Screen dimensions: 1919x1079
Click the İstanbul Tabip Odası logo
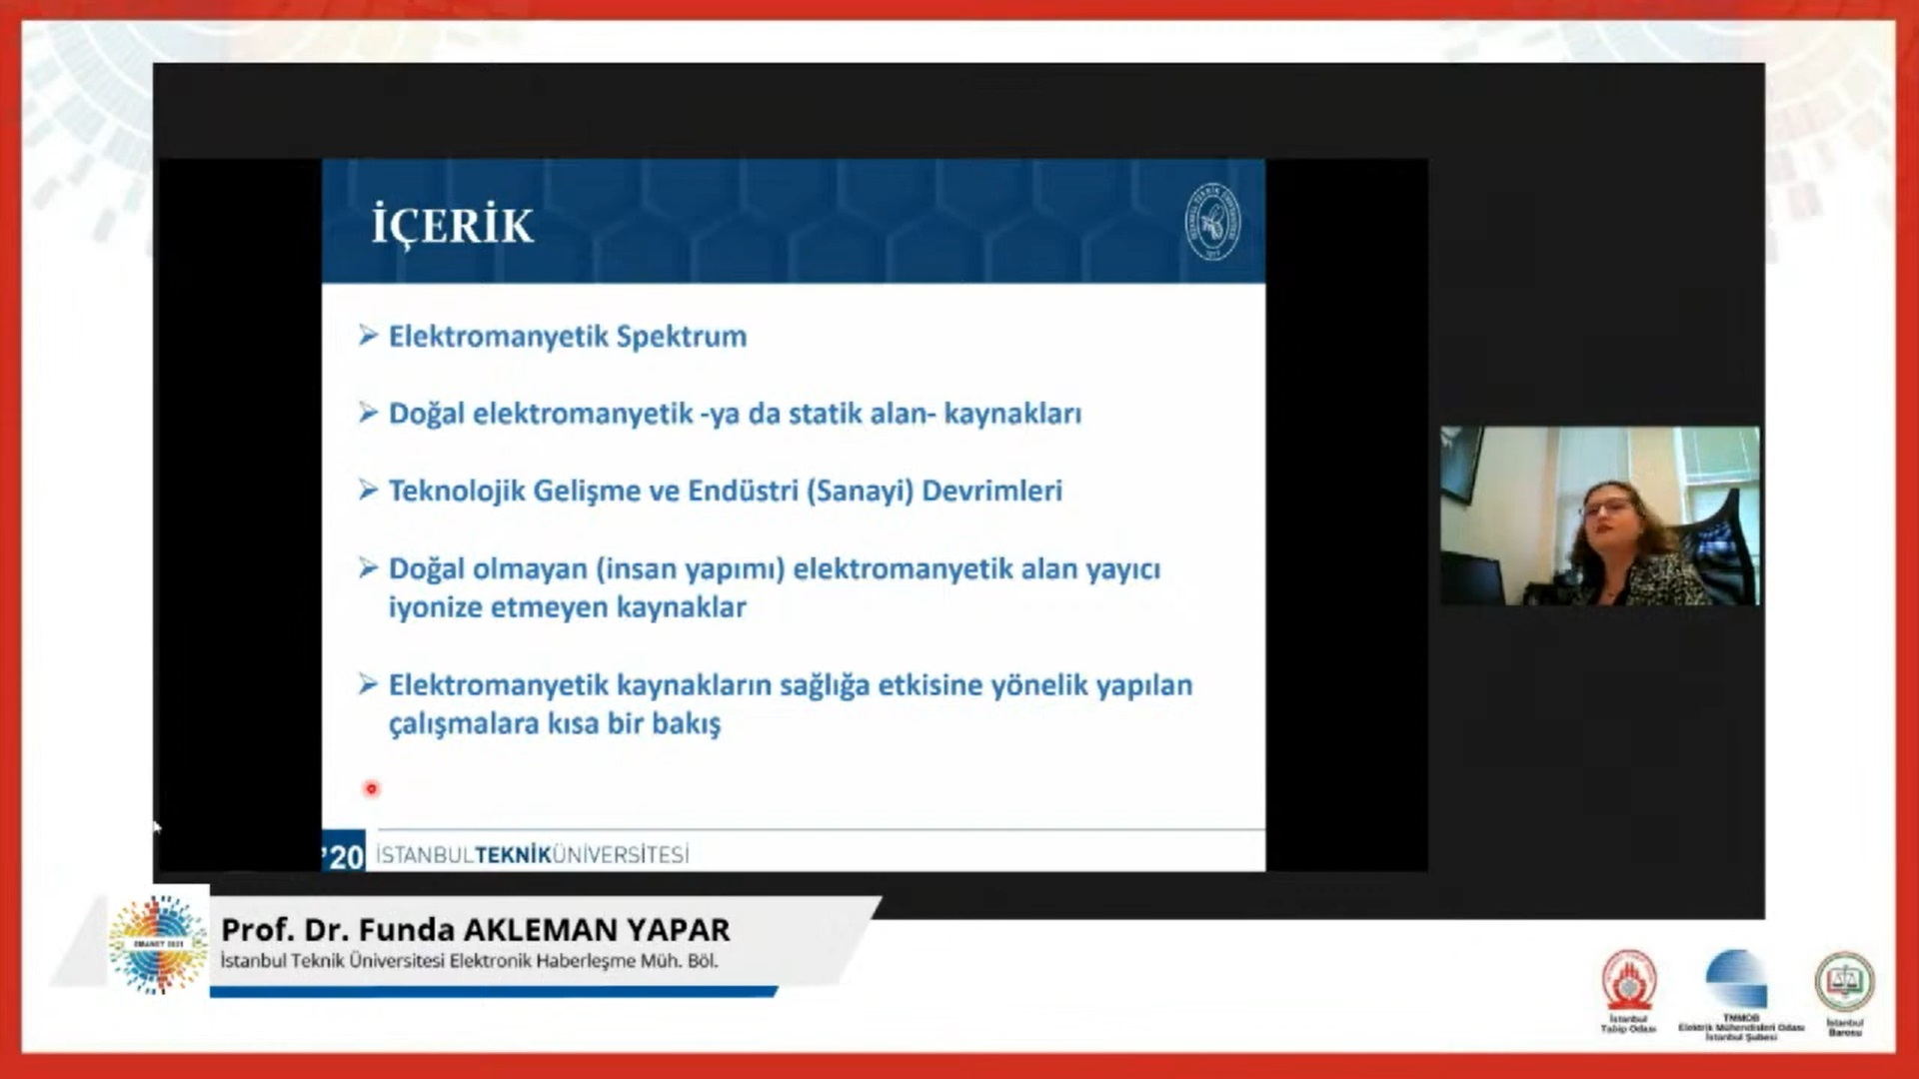pyautogui.click(x=1628, y=991)
